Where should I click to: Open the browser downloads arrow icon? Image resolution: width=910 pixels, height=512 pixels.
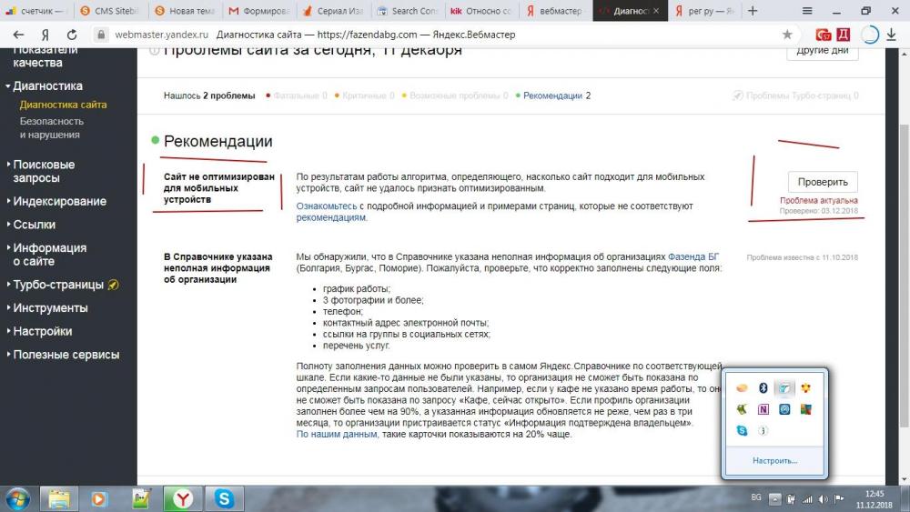pyautogui.click(x=892, y=35)
